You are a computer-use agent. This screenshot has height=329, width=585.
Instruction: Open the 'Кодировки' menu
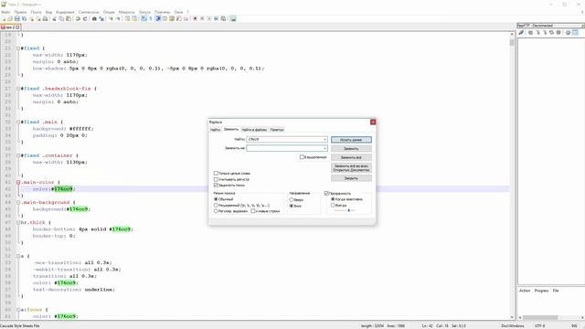(x=65, y=12)
